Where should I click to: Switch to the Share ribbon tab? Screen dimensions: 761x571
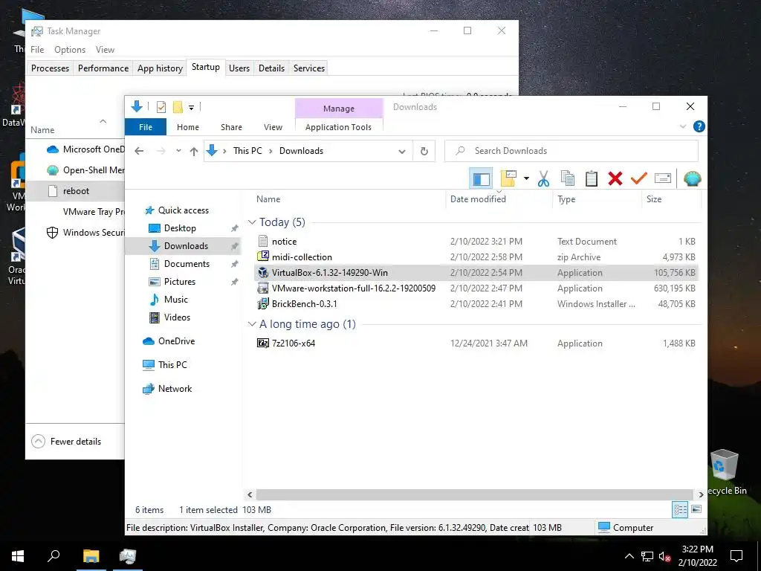pos(231,126)
